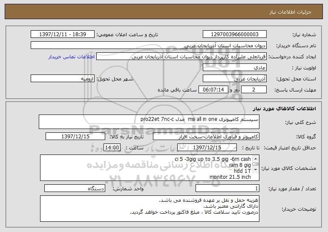Click price validity date field next to تا تاریخ
The height and width of the screenshot is (232, 328).
click(207, 148)
